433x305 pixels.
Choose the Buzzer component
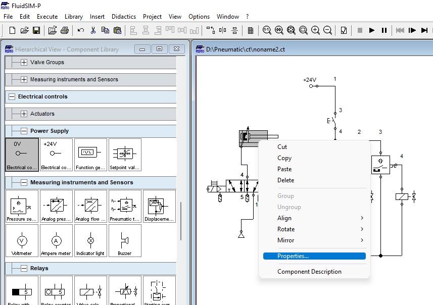[125, 240]
